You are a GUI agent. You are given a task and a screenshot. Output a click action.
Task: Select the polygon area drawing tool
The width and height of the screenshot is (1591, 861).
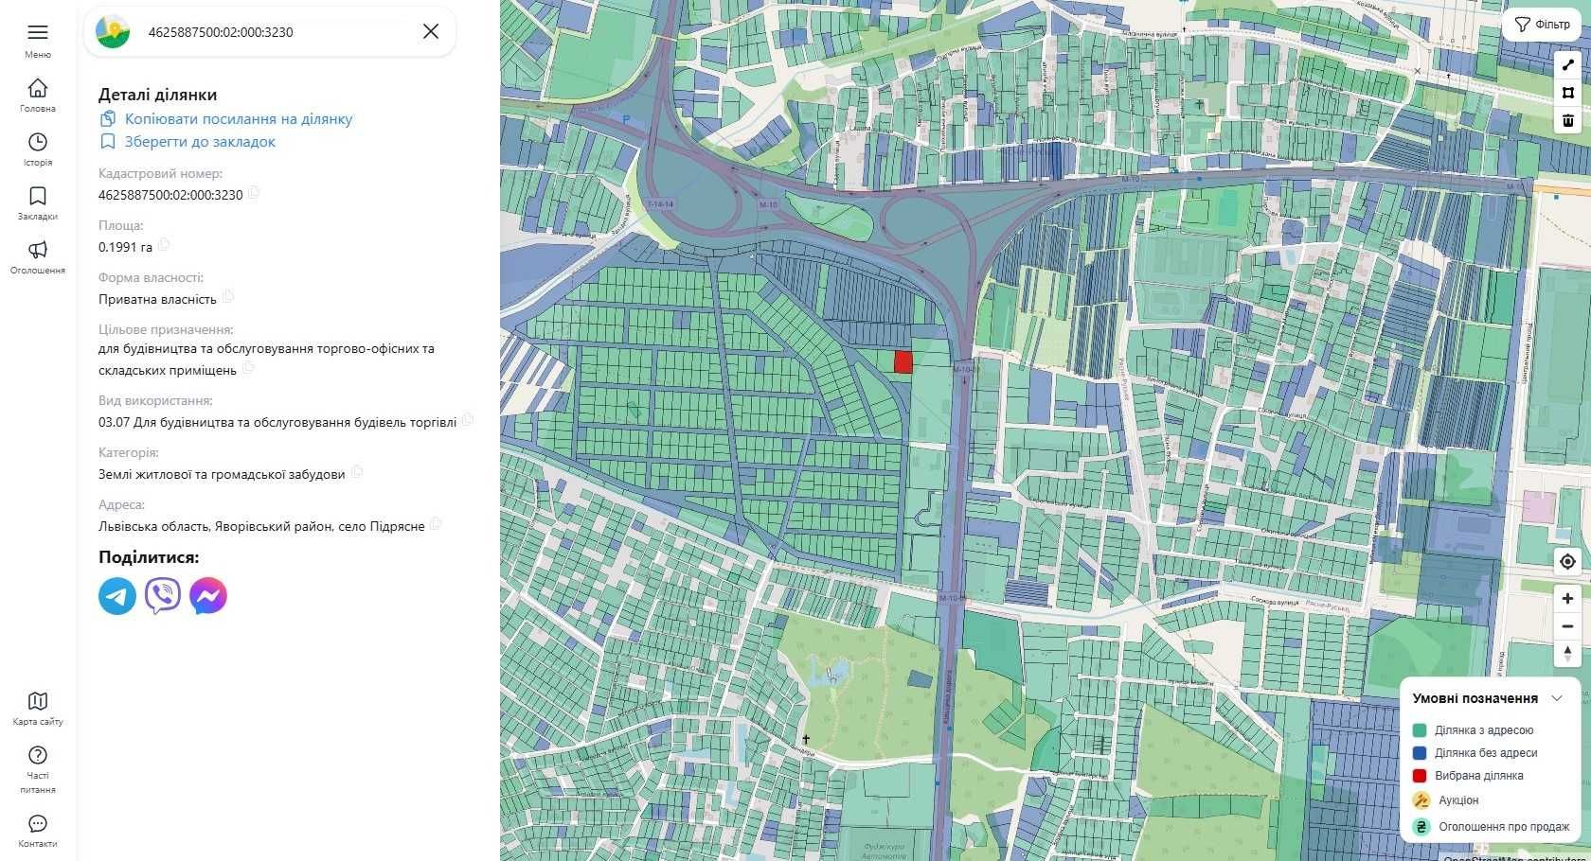[1567, 93]
